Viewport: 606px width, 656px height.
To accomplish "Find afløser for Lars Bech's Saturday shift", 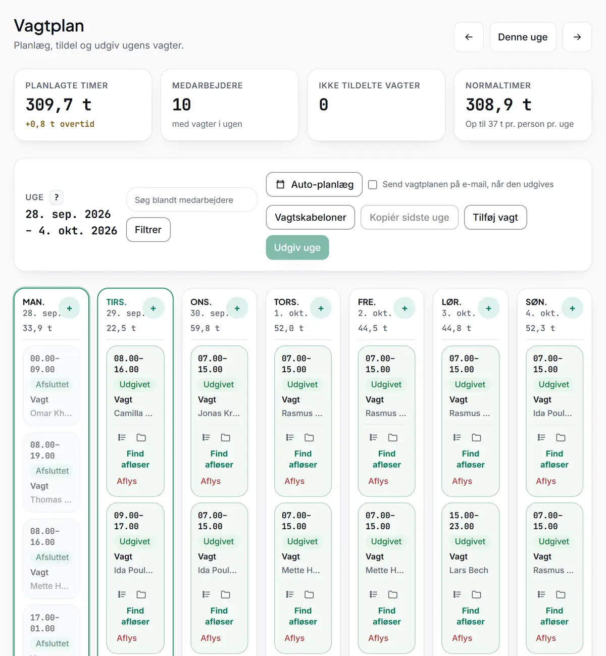I will pyautogui.click(x=471, y=616).
